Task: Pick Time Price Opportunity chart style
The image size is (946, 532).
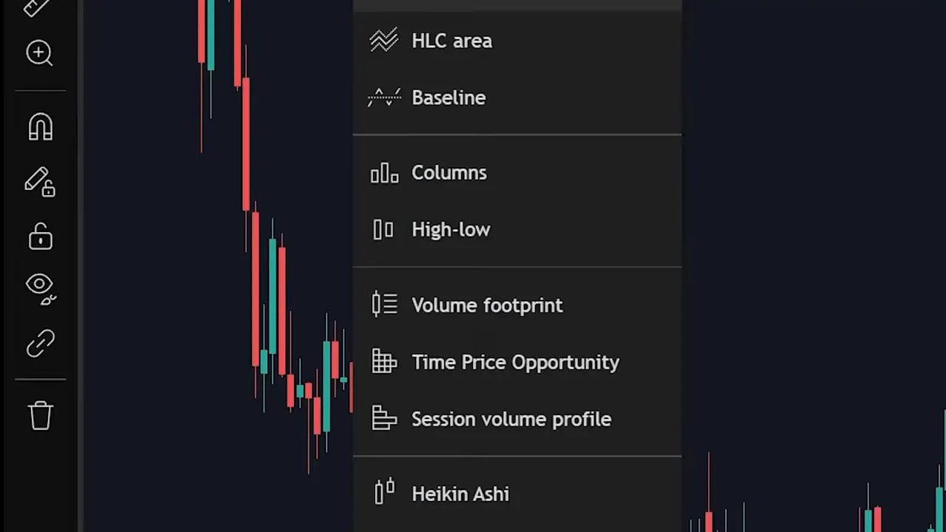Action: pos(515,362)
